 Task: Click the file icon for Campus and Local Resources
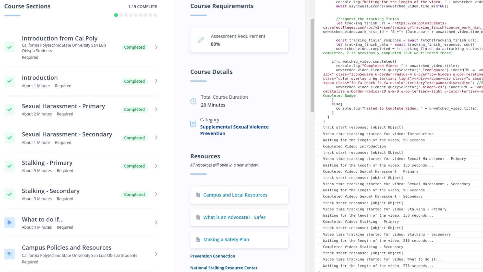click(198, 195)
